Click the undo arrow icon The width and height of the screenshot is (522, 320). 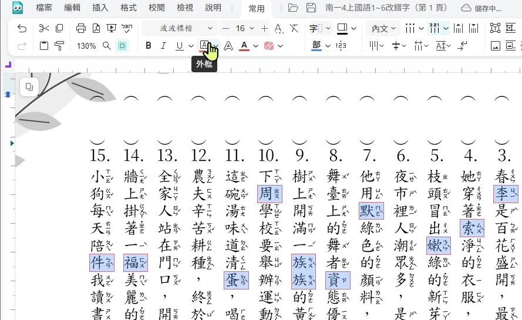click(x=22, y=29)
